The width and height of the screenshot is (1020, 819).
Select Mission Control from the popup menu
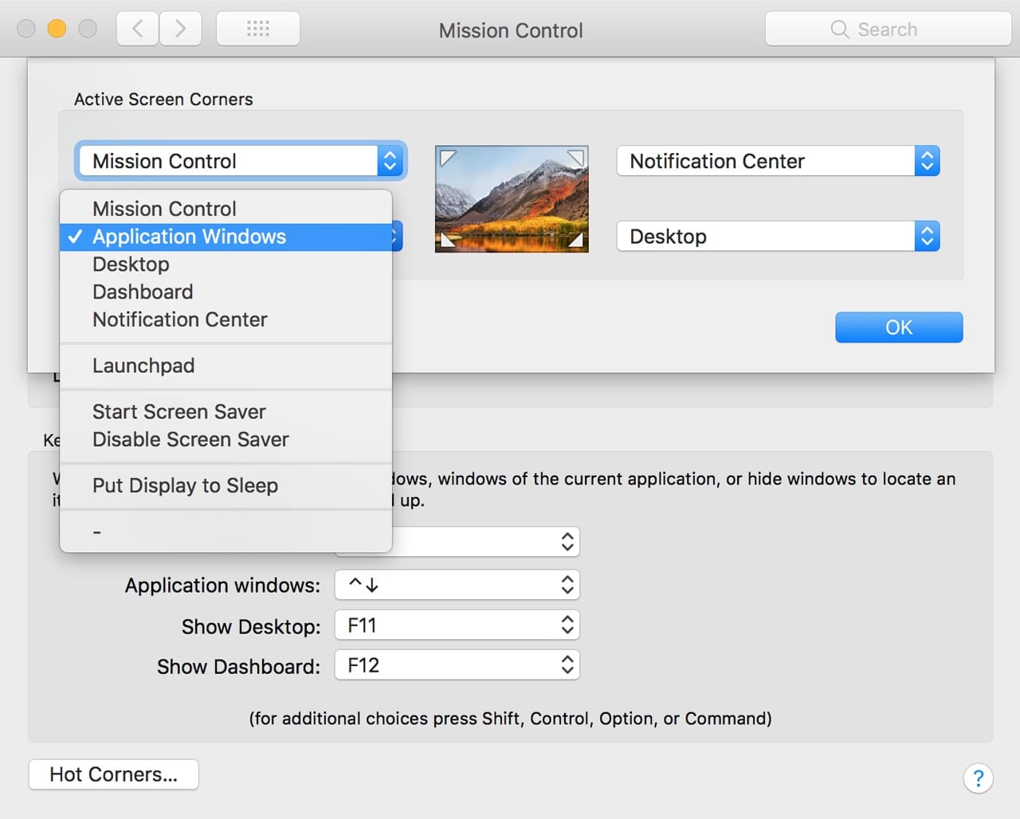[164, 209]
